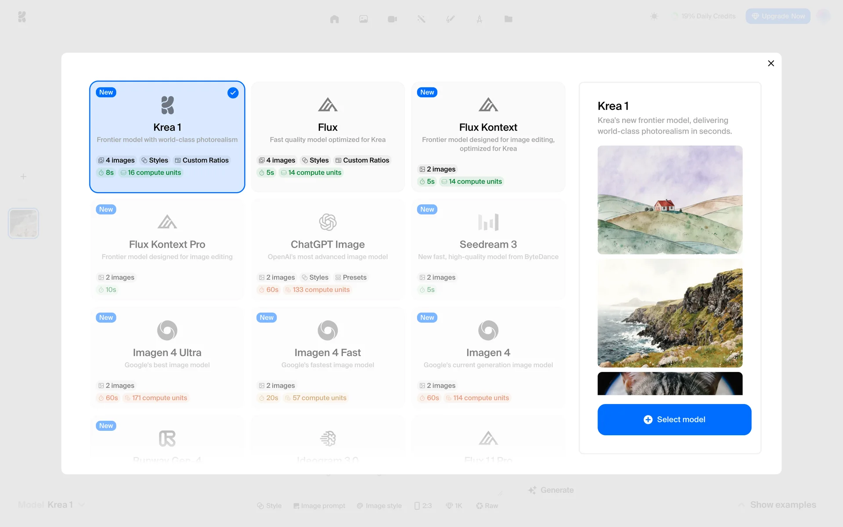Image resolution: width=843 pixels, height=527 pixels.
Task: Open the 1K resolution selector
Action: (454, 505)
